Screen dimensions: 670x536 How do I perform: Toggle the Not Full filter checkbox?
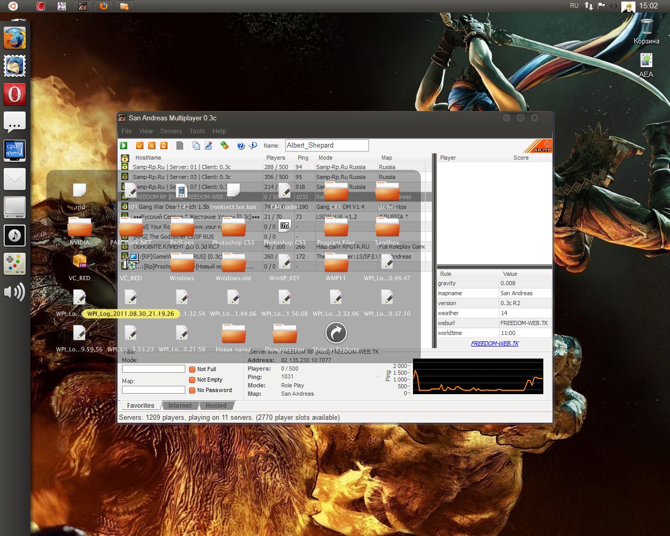[192, 369]
